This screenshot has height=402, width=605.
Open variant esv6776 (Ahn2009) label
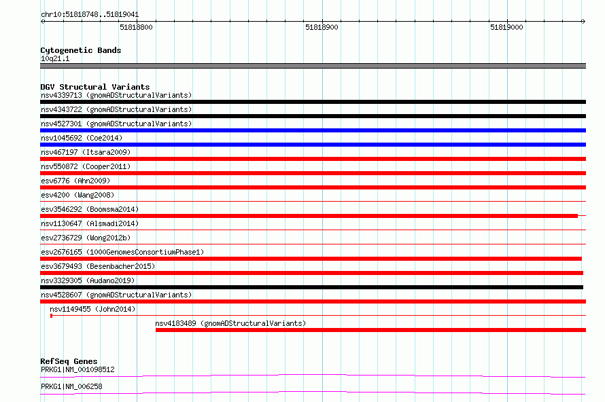(x=75, y=181)
